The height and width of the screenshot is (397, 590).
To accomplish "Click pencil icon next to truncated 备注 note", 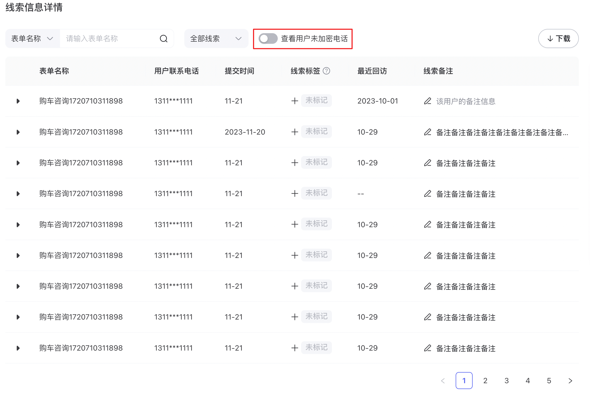I will (x=427, y=132).
